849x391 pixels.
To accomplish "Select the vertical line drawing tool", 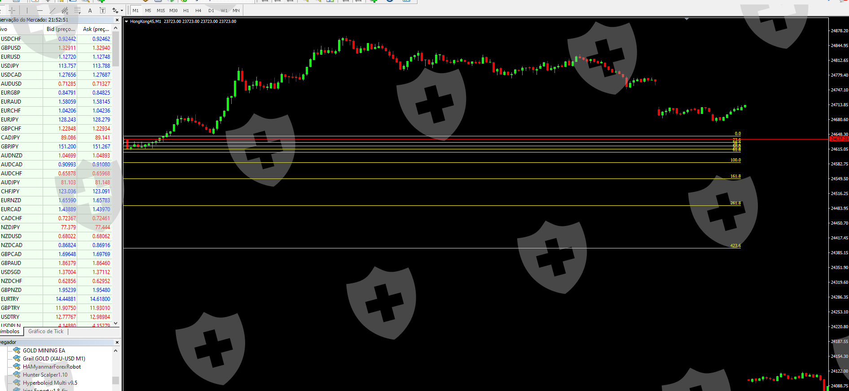I will (x=27, y=10).
